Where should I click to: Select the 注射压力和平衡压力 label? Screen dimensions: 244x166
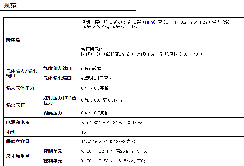pos(60,100)
